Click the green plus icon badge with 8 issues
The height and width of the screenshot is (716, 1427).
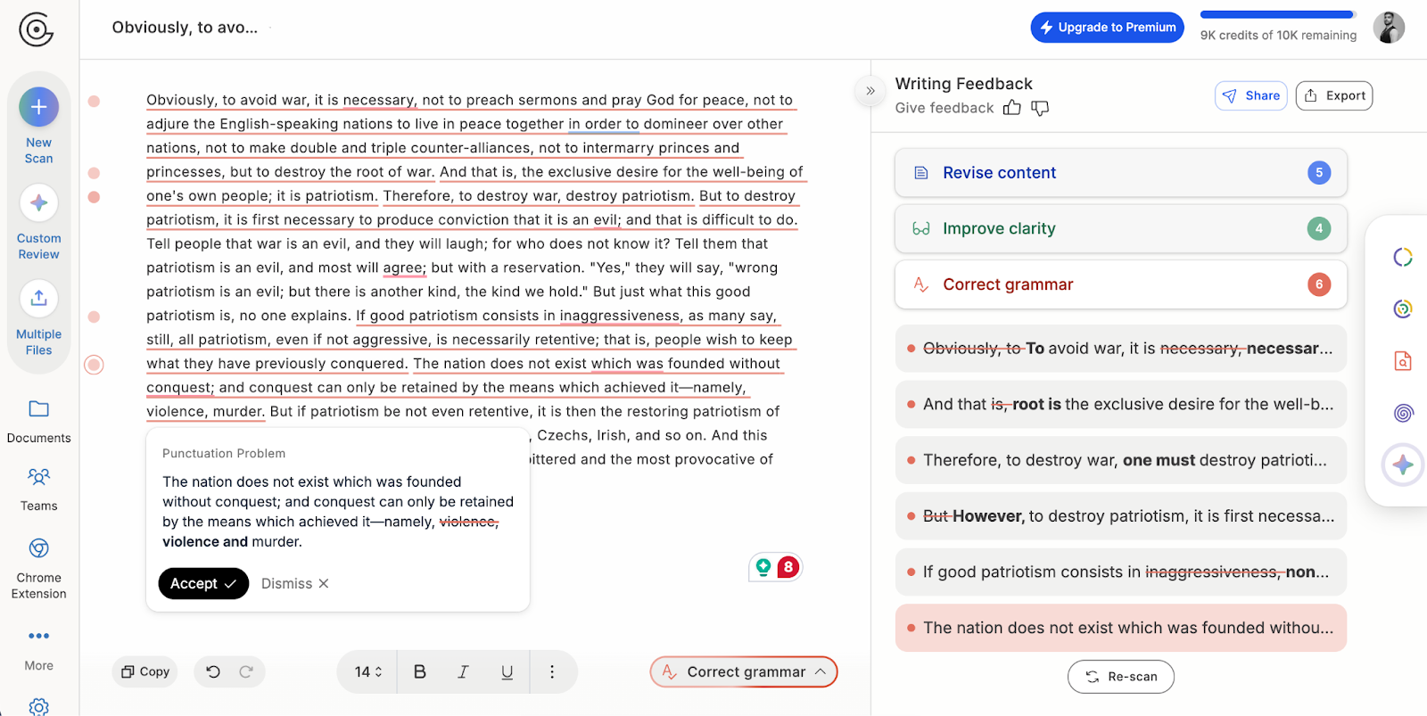[x=775, y=567]
